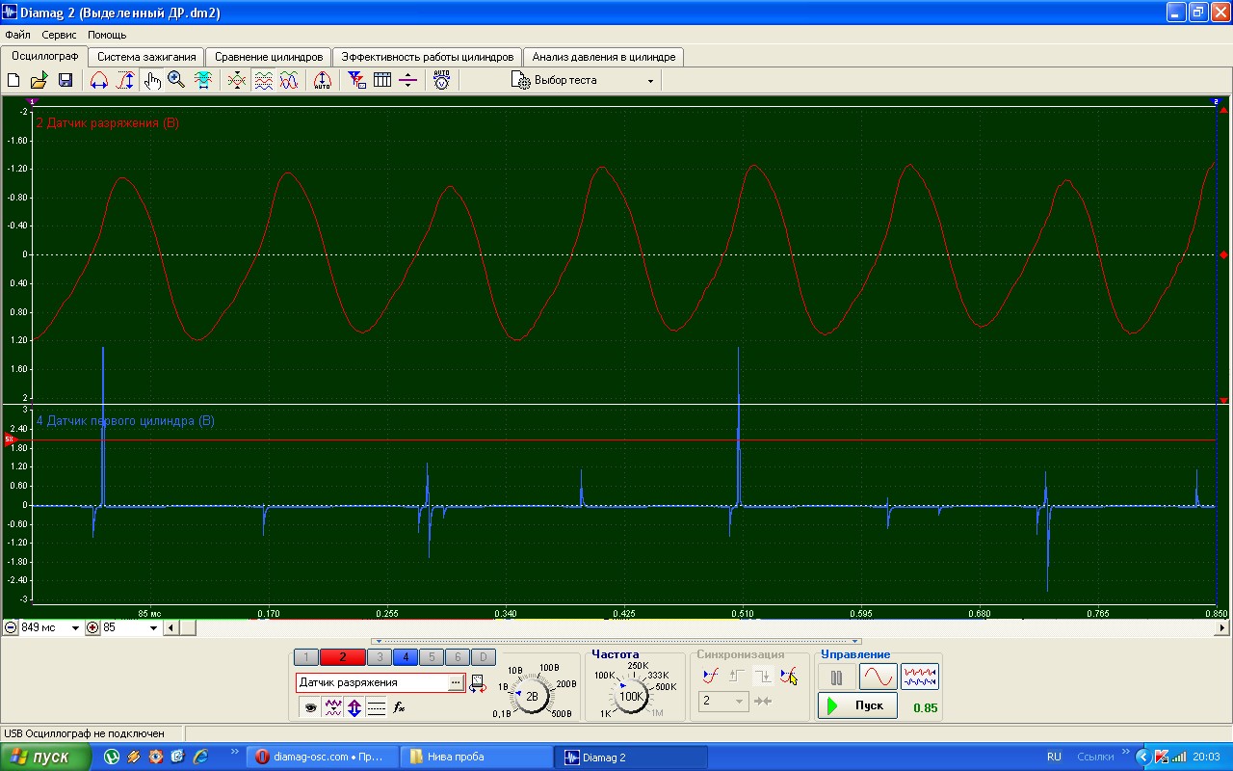
Task: Open the sync channel dropdown showing 2
Action: click(x=723, y=701)
